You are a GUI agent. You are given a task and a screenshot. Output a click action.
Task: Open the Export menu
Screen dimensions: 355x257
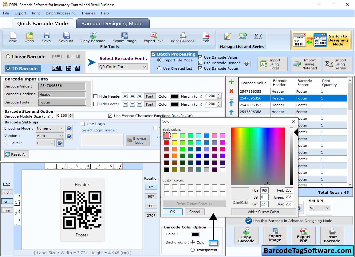(20, 13)
